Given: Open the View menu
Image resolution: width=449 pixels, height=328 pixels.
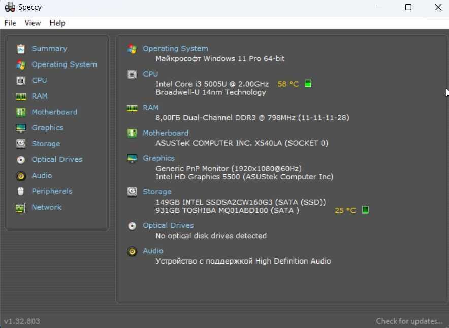Looking at the screenshot, I should [x=33, y=23].
